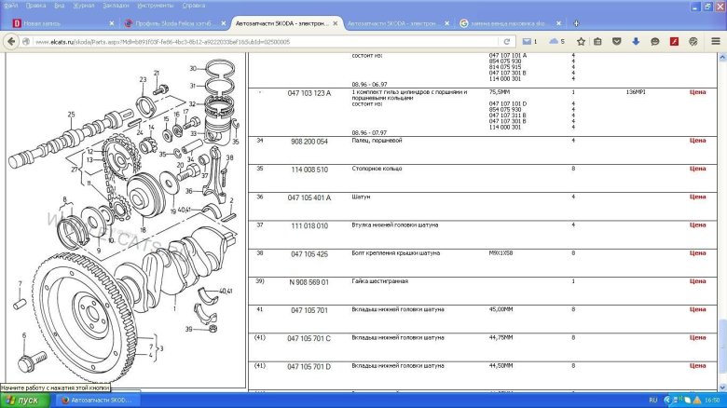Switch to the Профиль Skoda Felicia tab
Viewport: 727px width, 408px height.
170,22
